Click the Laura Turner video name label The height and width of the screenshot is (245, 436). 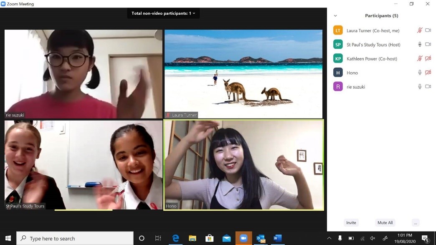pos(181,115)
